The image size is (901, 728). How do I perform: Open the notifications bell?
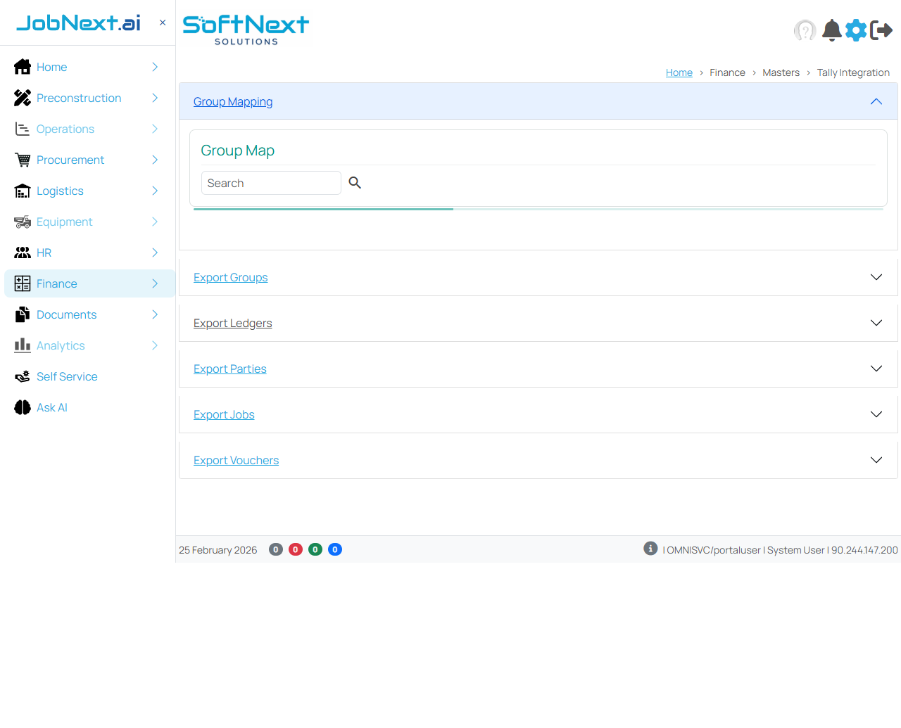pyautogui.click(x=832, y=30)
